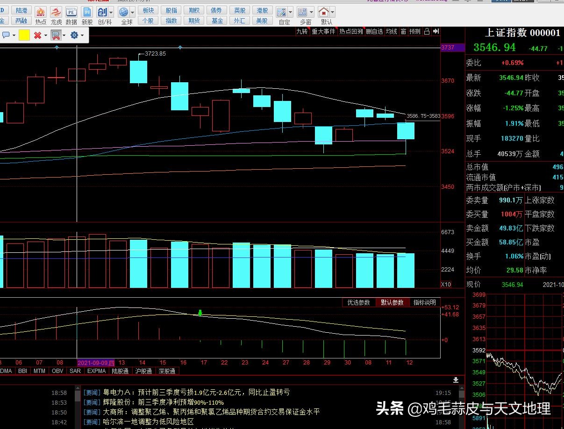Expand the 多窗 dropdown arrow
This screenshot has height=429, width=564.
pyautogui.click(x=312, y=13)
